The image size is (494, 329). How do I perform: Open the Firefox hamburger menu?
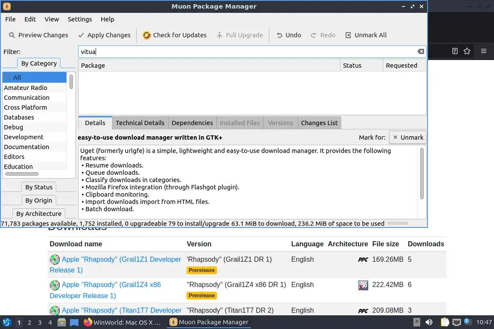click(x=484, y=51)
